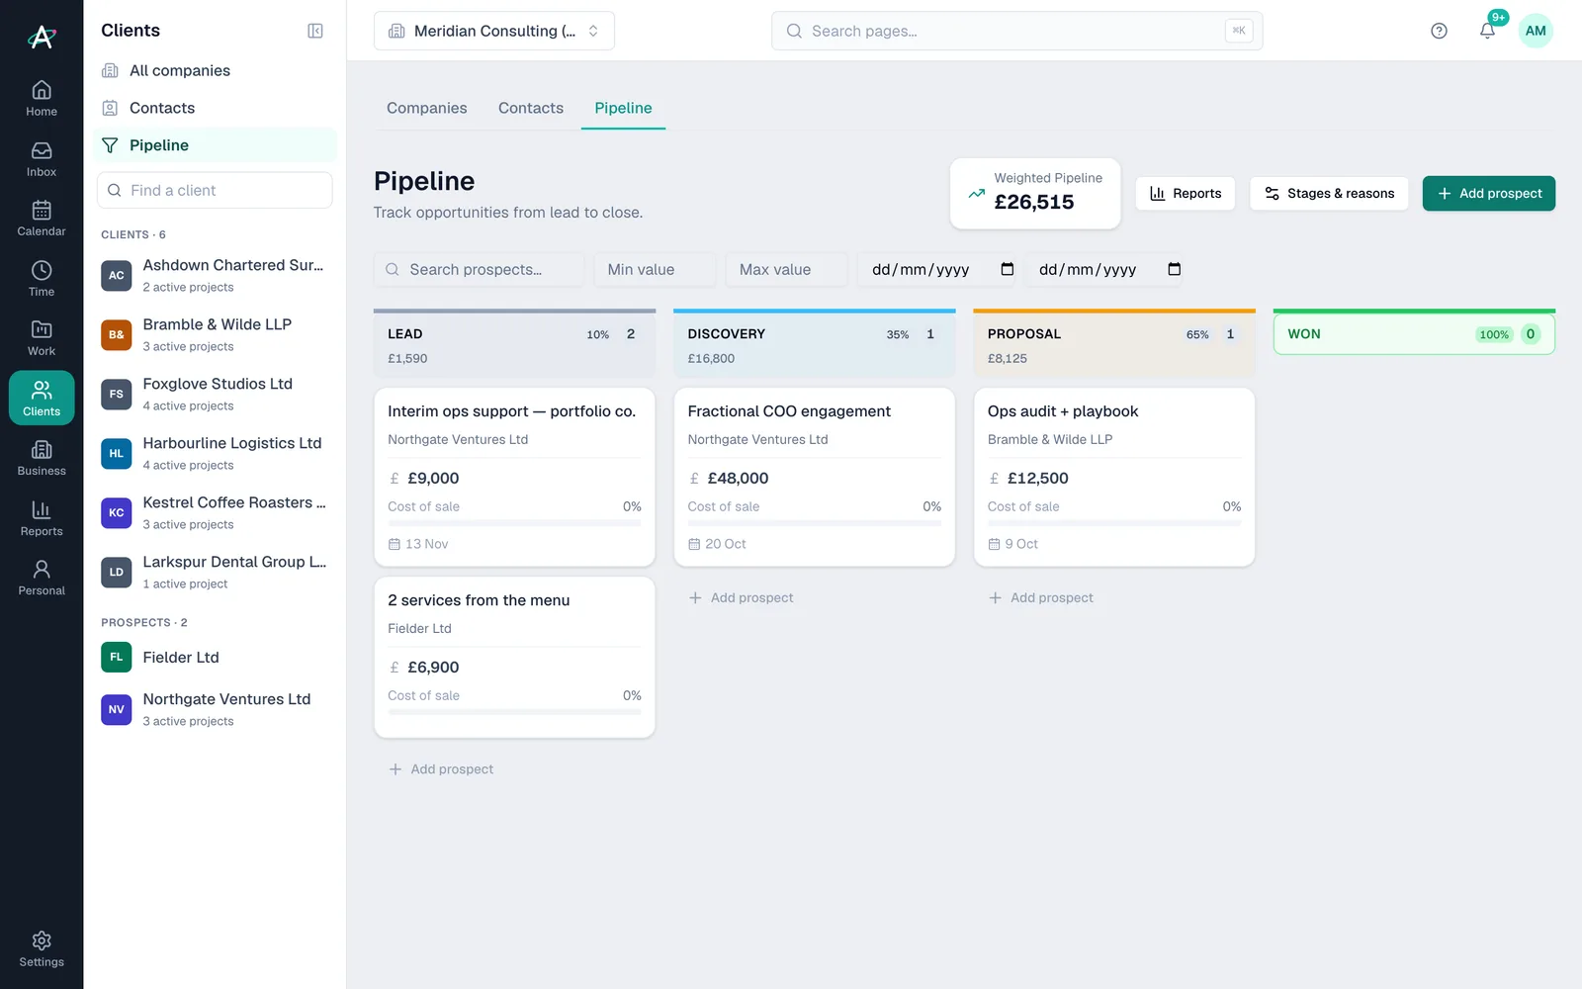This screenshot has height=989, width=1582.
Task: Open the Time tracking section
Action: (x=42, y=279)
